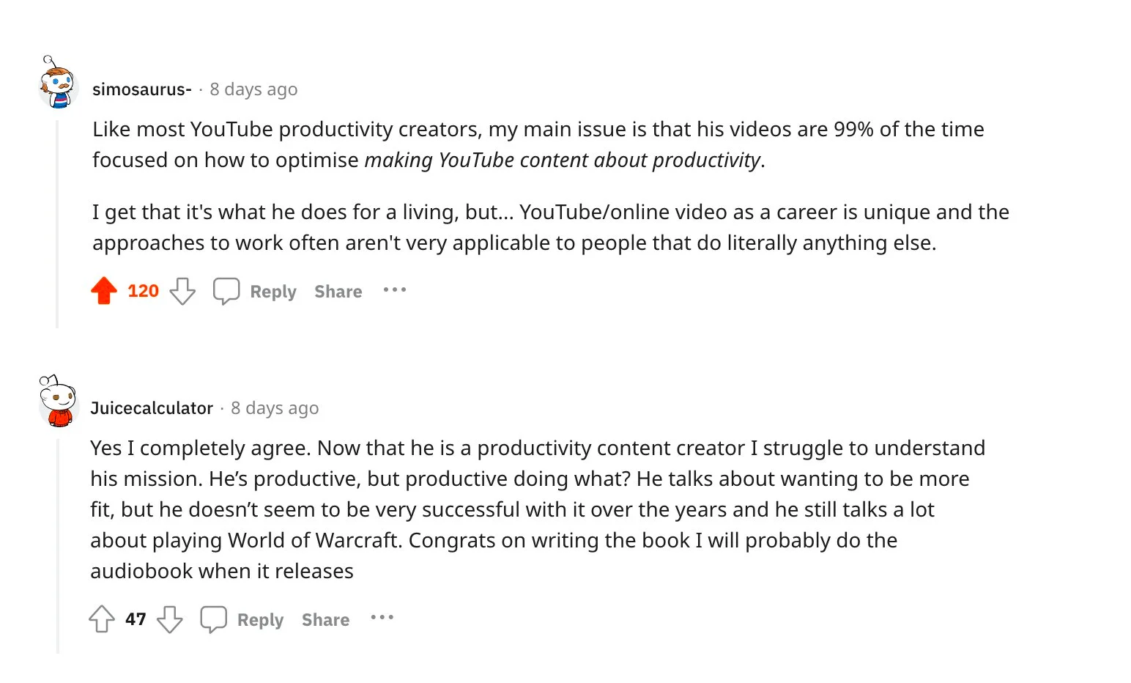This screenshot has height=683, width=1131.
Task: Open more options on Juicecalculator comment
Action: (x=382, y=618)
